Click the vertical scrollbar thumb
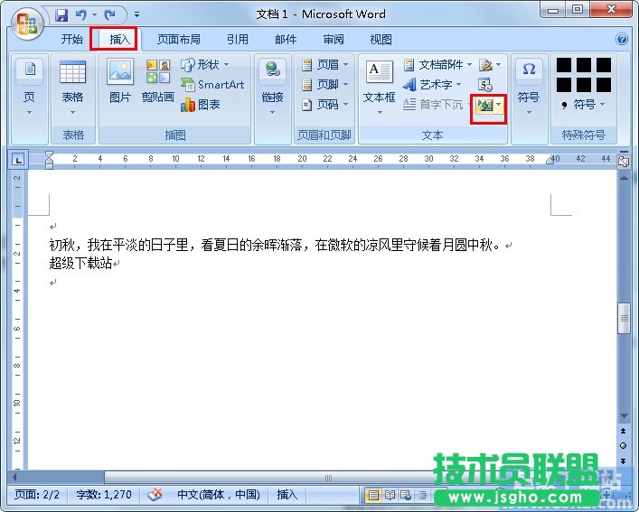 click(624, 318)
